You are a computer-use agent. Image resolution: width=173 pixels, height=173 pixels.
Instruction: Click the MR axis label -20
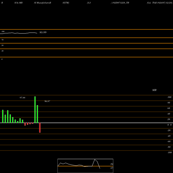tap(169, 130)
